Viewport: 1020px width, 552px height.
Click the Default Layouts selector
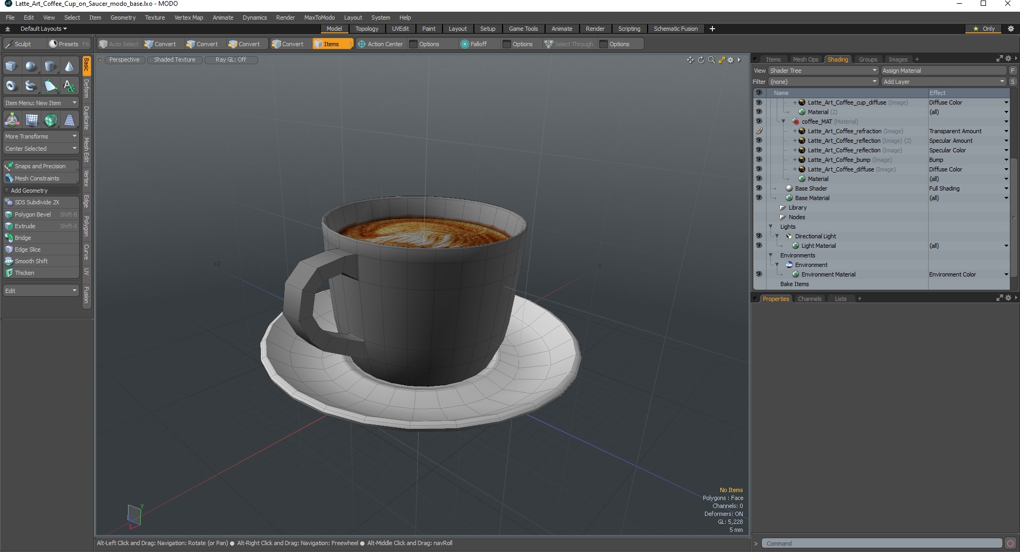tap(44, 29)
